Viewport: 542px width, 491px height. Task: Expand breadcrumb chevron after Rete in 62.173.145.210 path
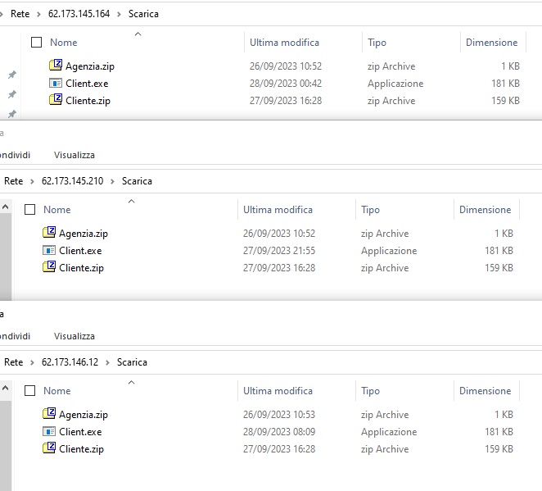[x=32, y=181]
